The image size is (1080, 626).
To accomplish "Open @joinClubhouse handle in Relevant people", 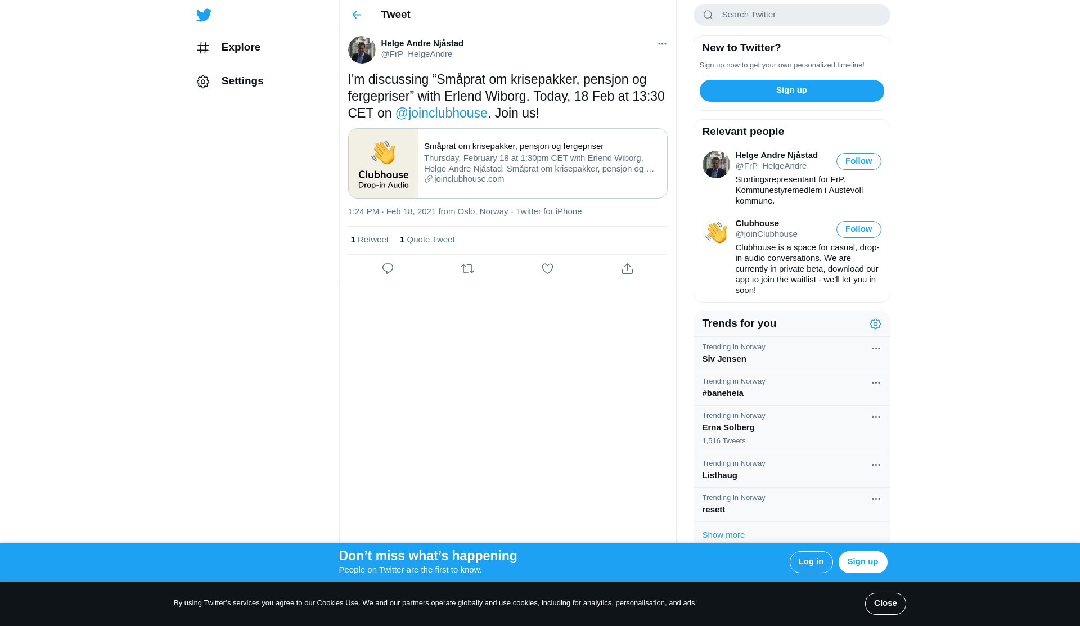I will coord(766,234).
